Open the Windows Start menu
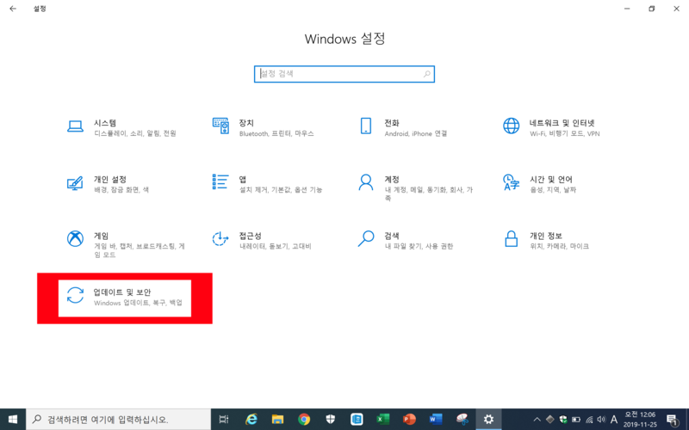Screen dimensions: 689x430 [13, 420]
